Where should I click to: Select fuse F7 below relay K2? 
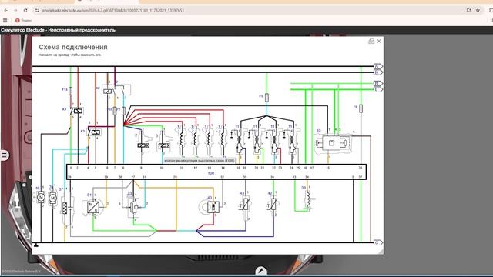pos(123,111)
